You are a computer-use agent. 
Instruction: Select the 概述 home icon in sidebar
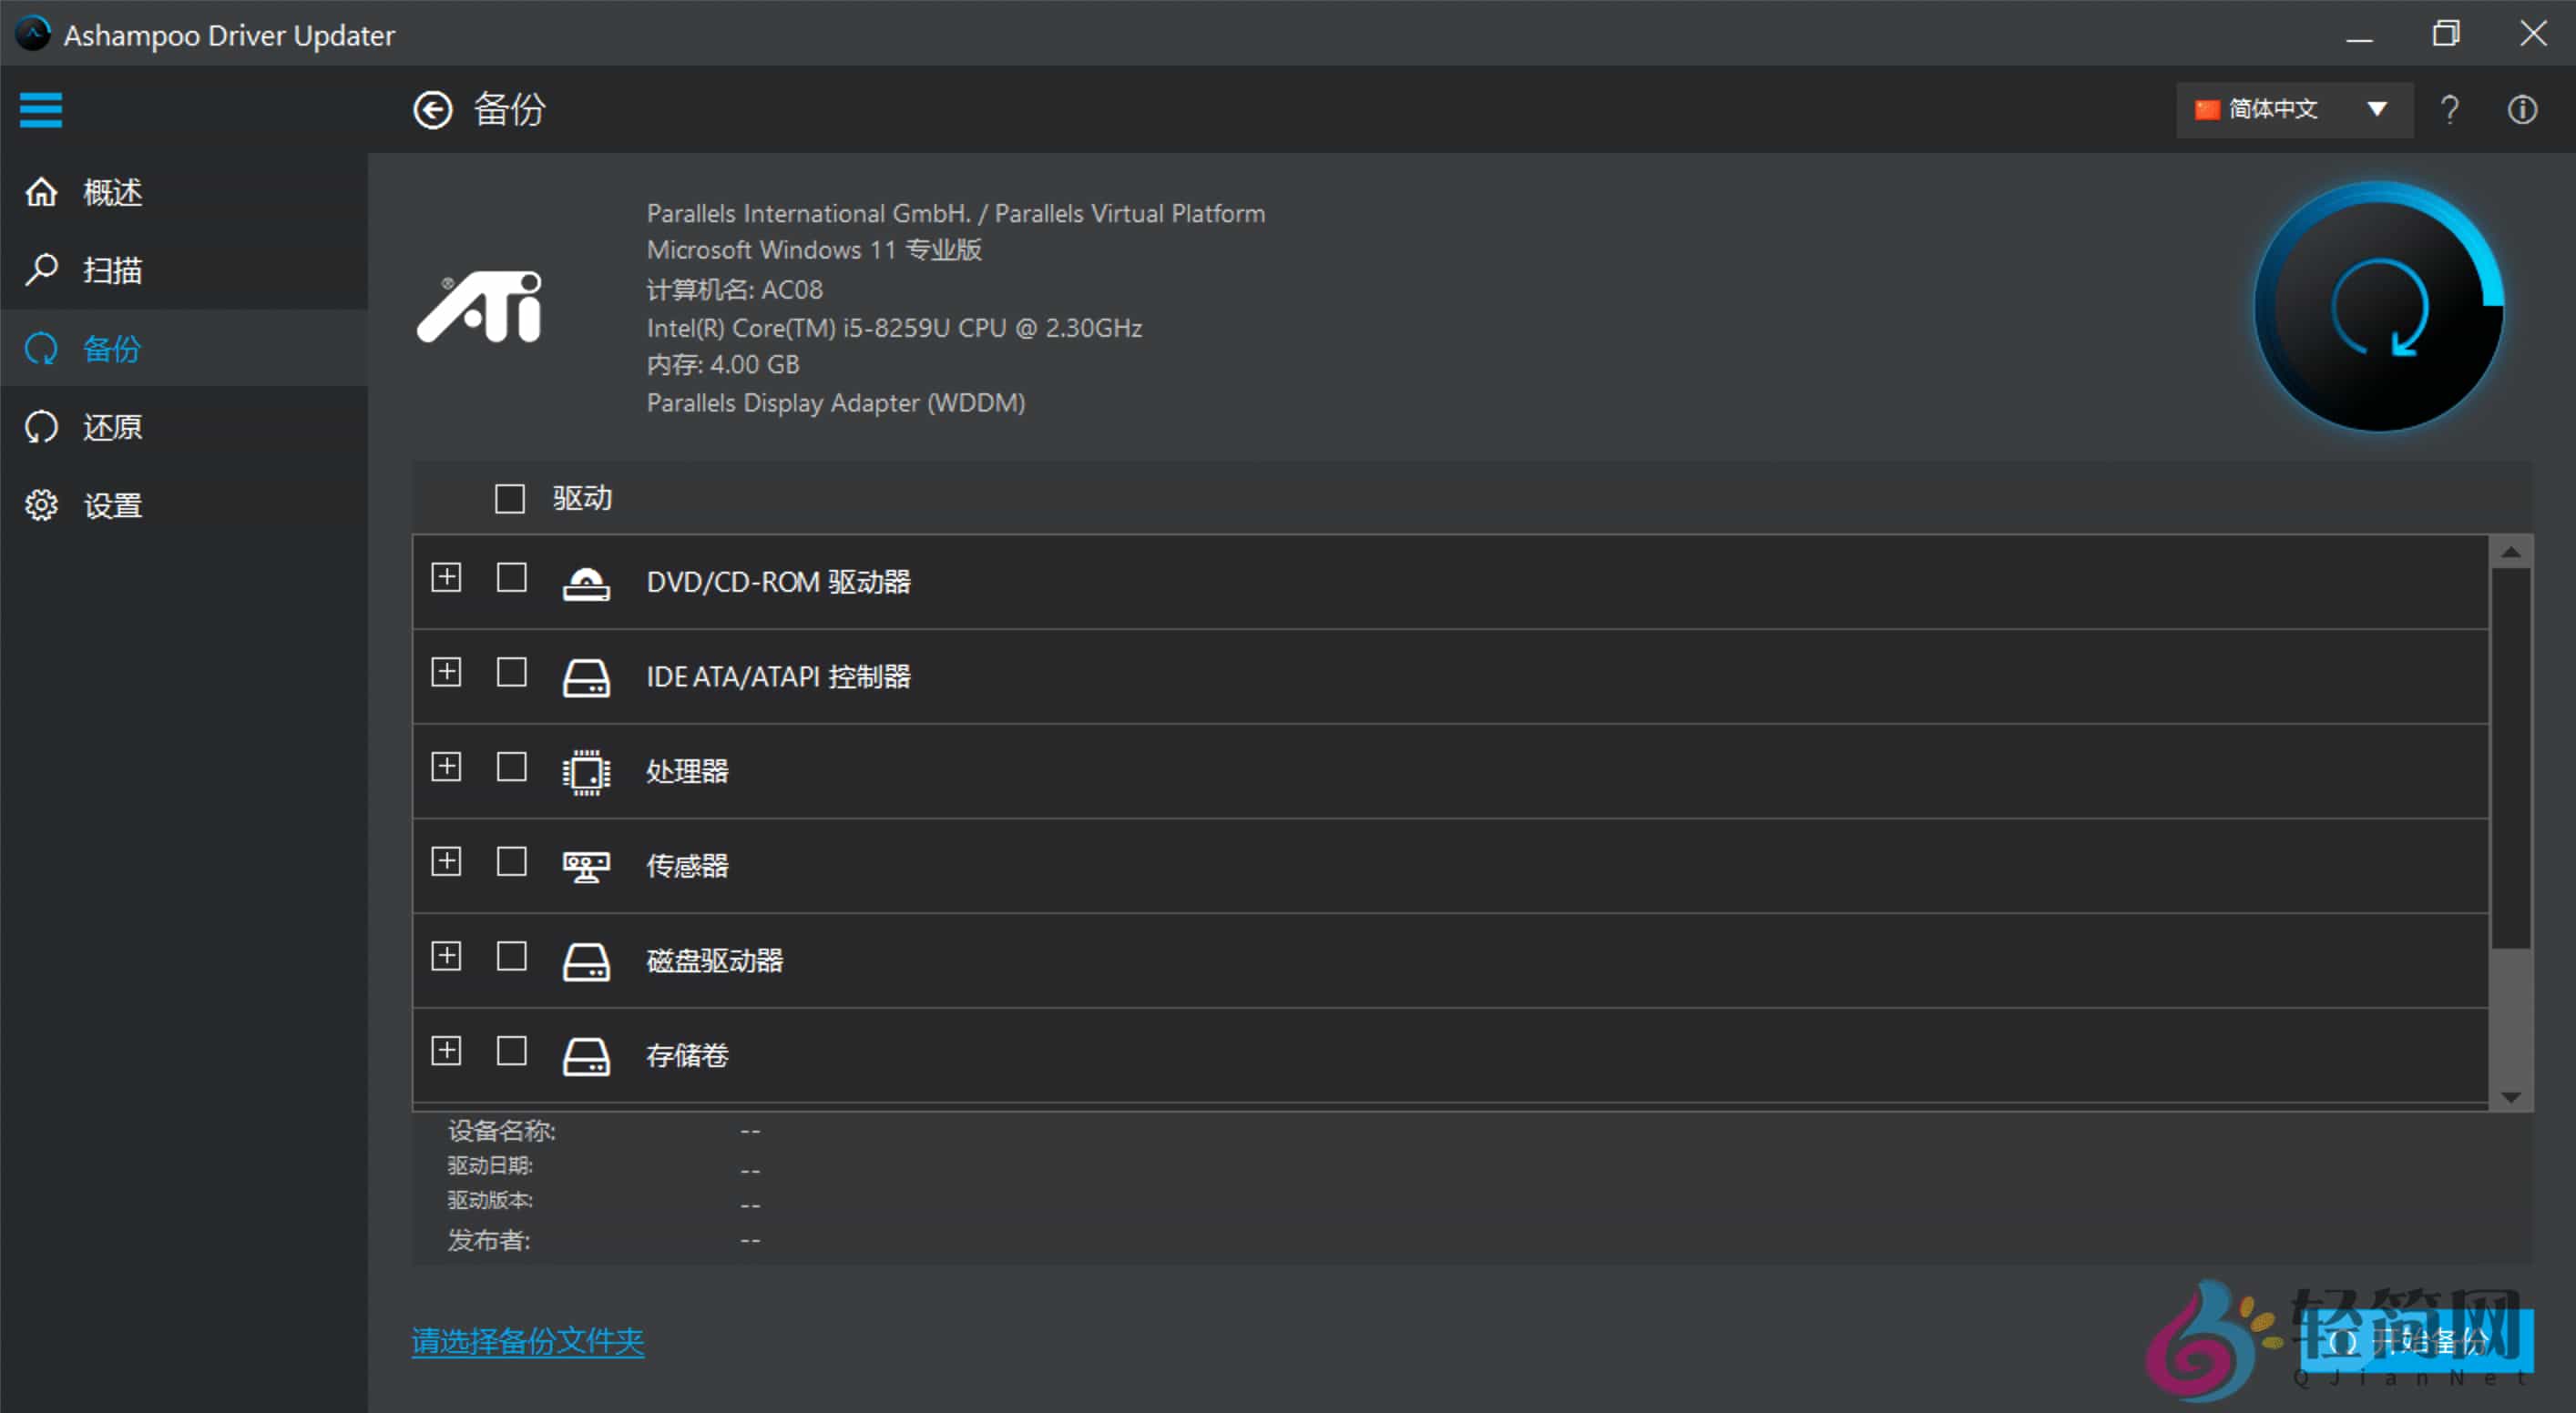click(41, 191)
